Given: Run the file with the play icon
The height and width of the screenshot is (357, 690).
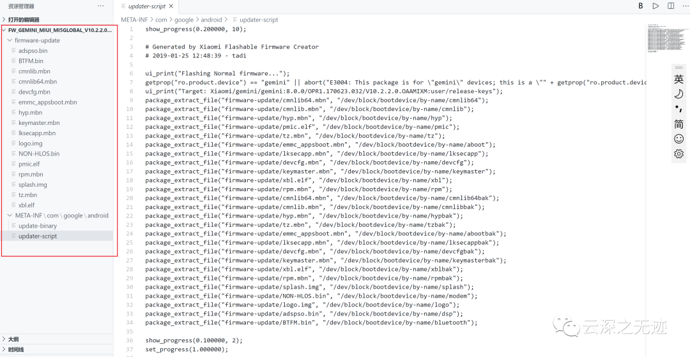Looking at the screenshot, I should point(655,6).
